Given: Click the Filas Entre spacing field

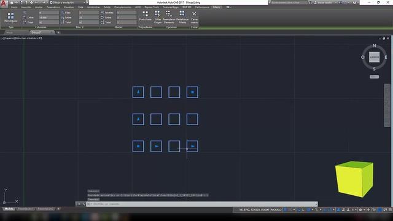Looking at the screenshot, I should 88,18.
